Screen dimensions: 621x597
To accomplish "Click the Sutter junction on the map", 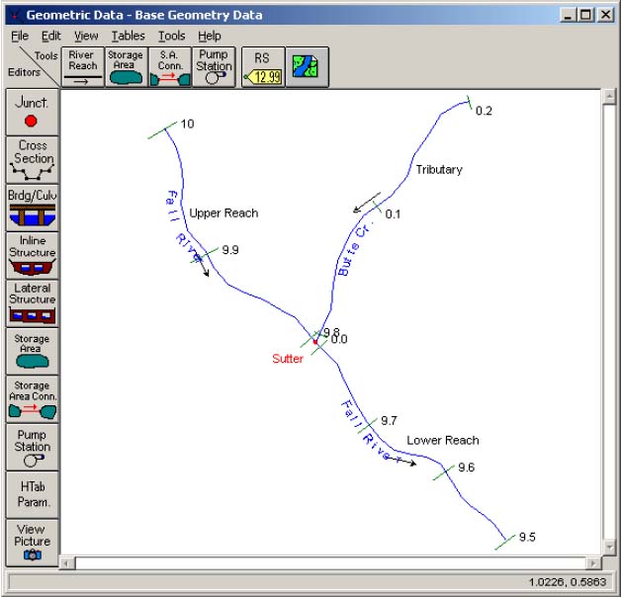I will 315,342.
